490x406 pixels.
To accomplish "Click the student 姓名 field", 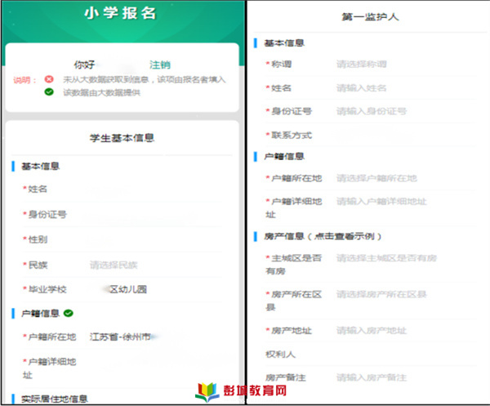I will [x=122, y=189].
